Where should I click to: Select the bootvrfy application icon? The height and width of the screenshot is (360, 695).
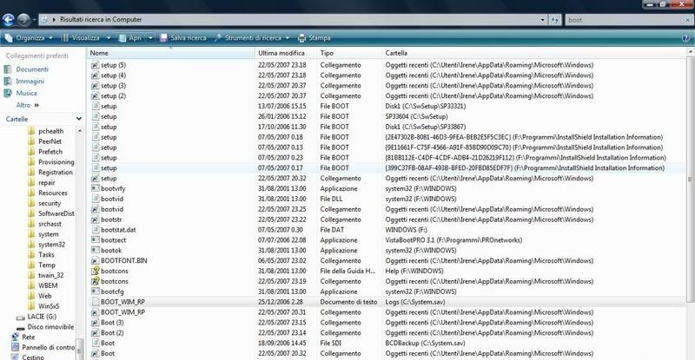pyautogui.click(x=95, y=188)
